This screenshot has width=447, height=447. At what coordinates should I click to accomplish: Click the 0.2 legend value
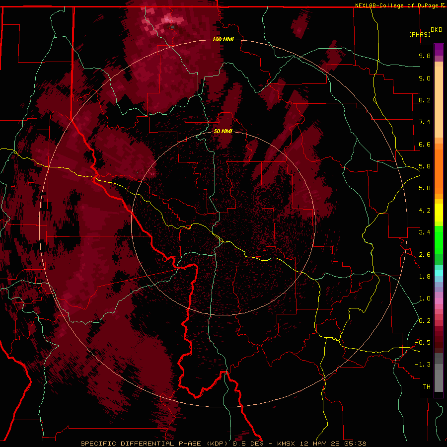click(425, 321)
